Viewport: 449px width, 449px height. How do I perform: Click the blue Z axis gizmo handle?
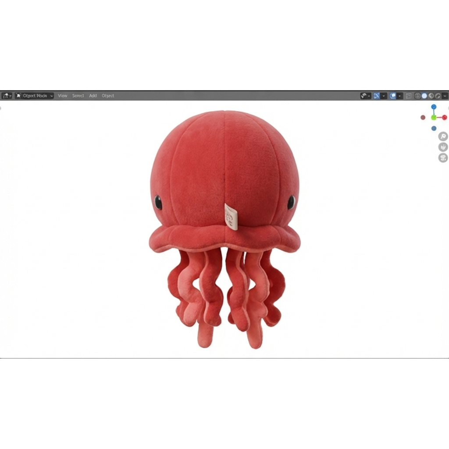(434, 107)
